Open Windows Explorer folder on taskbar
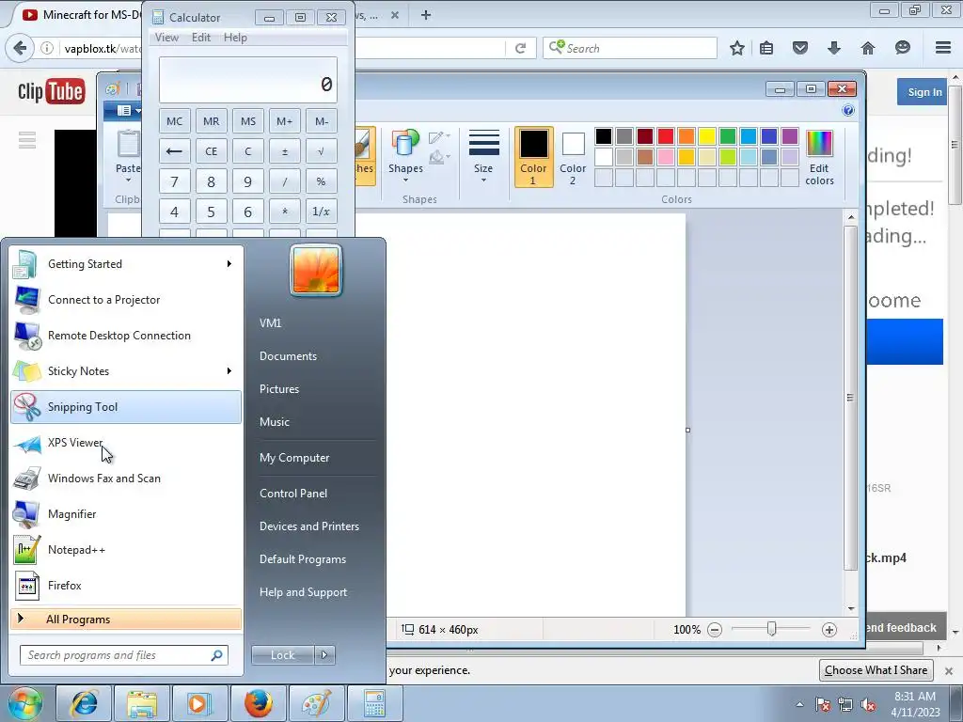Screen dimensions: 963x722 coord(142,703)
